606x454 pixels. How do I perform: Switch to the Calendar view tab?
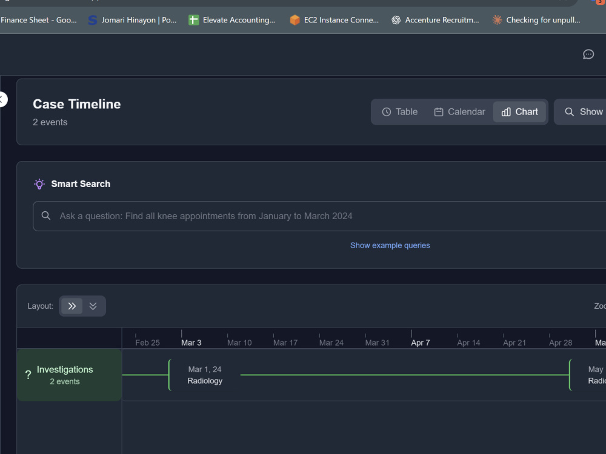(x=459, y=112)
